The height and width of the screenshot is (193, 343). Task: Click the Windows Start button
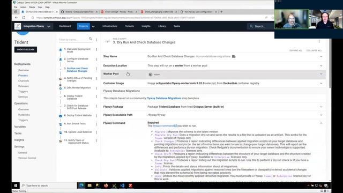click(16, 185)
